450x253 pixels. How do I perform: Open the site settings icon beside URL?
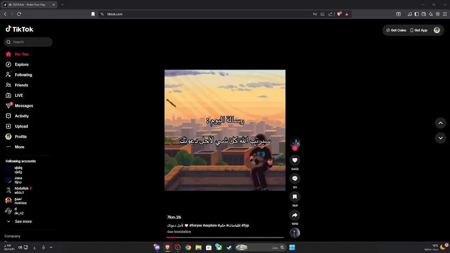(x=102, y=14)
